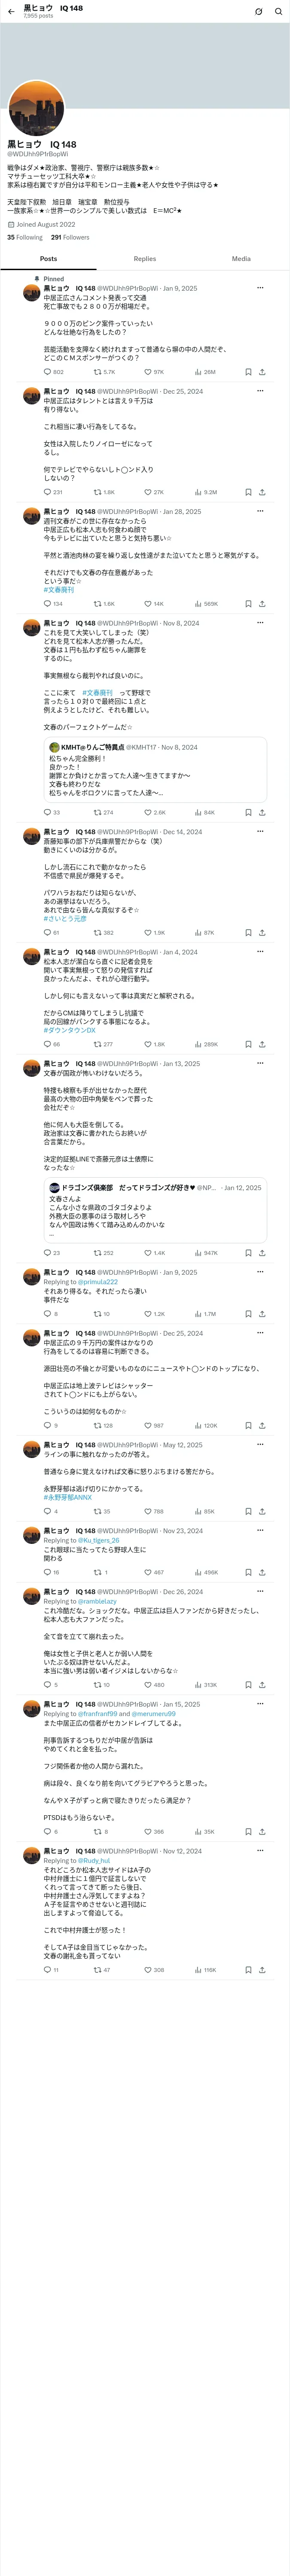Viewport: 290px width, 2576px height.
Task: Open the more menu on the Dec 14, 2024 post
Action: 260,831
